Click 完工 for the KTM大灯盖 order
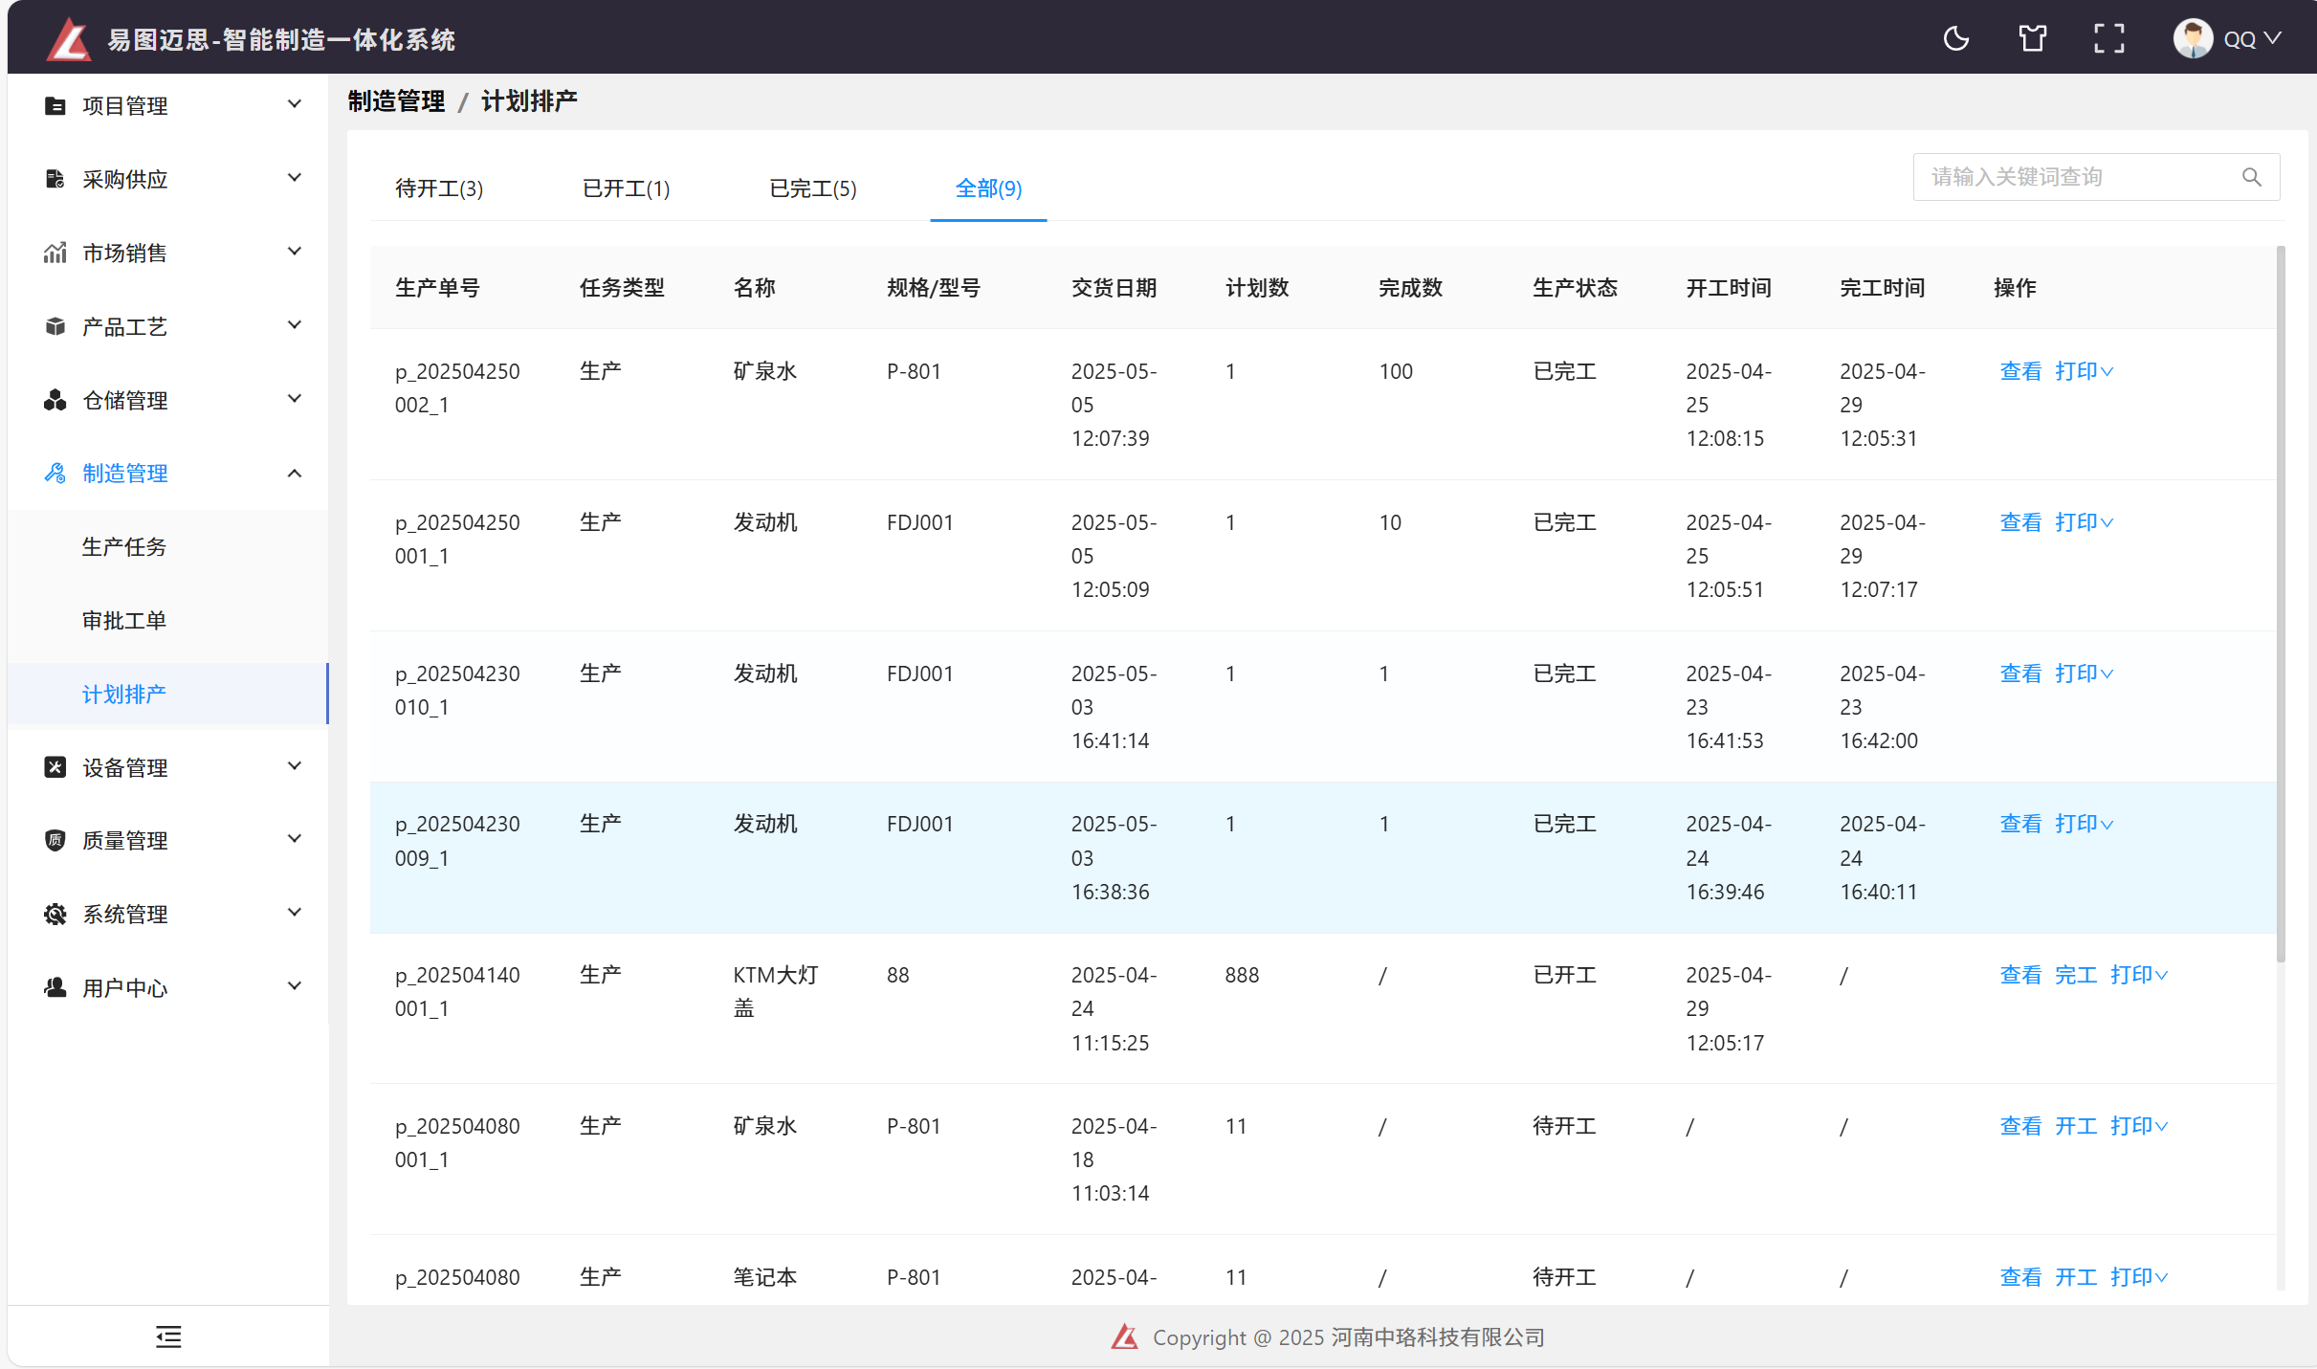The image size is (2317, 1369). coord(2076,975)
